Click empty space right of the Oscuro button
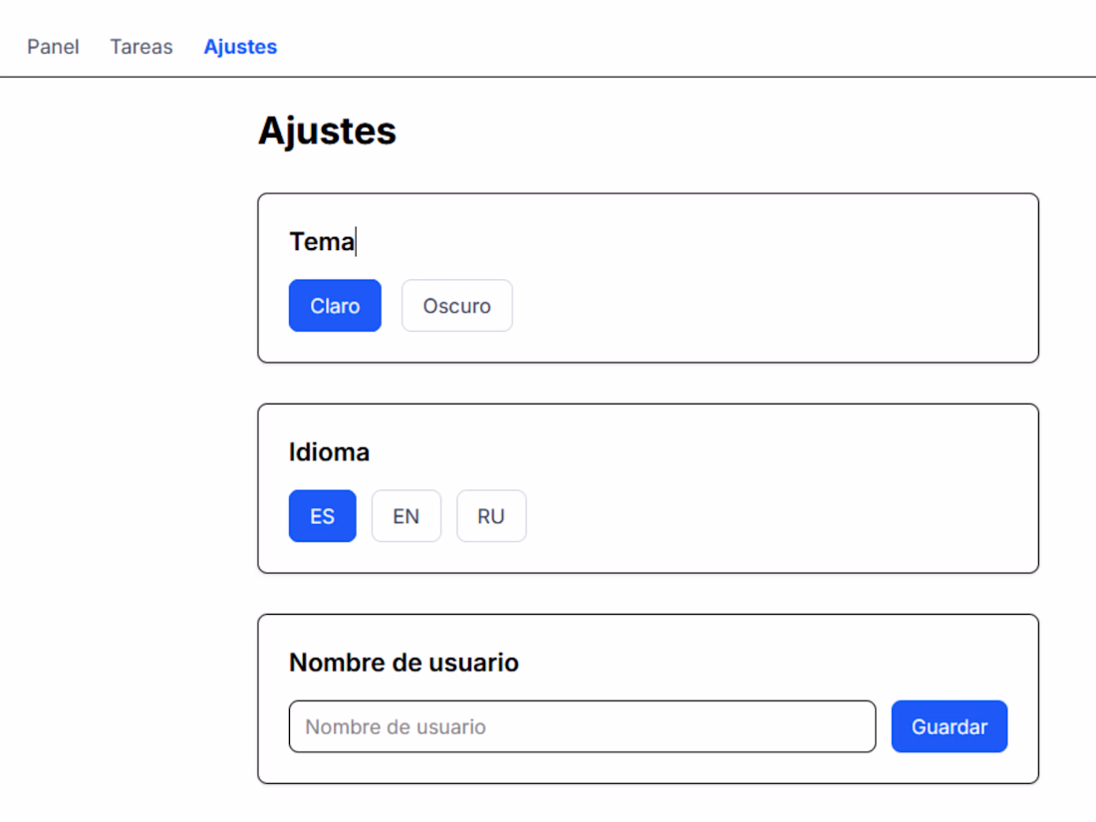This screenshot has height=822, width=1096. click(x=757, y=306)
